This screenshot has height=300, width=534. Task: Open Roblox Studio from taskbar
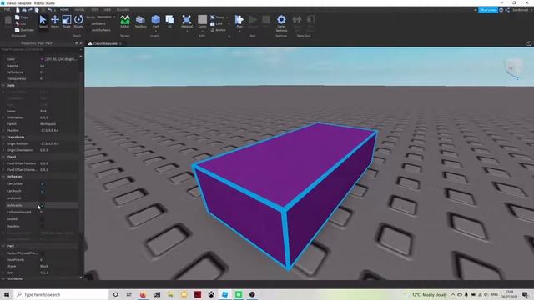coord(224,294)
